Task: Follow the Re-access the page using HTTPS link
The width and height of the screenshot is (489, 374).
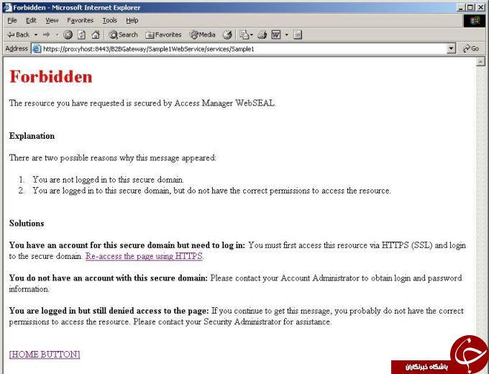Action: click(x=144, y=256)
